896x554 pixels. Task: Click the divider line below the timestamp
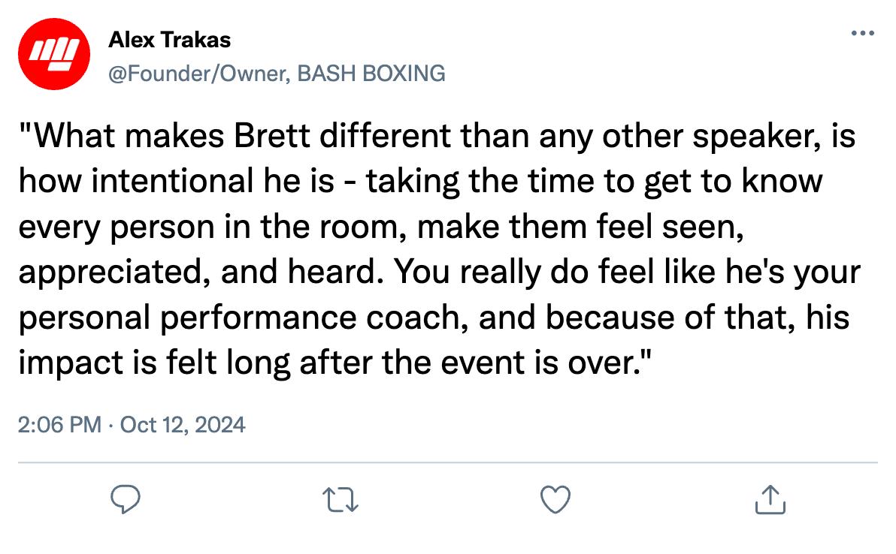pyautogui.click(x=448, y=462)
